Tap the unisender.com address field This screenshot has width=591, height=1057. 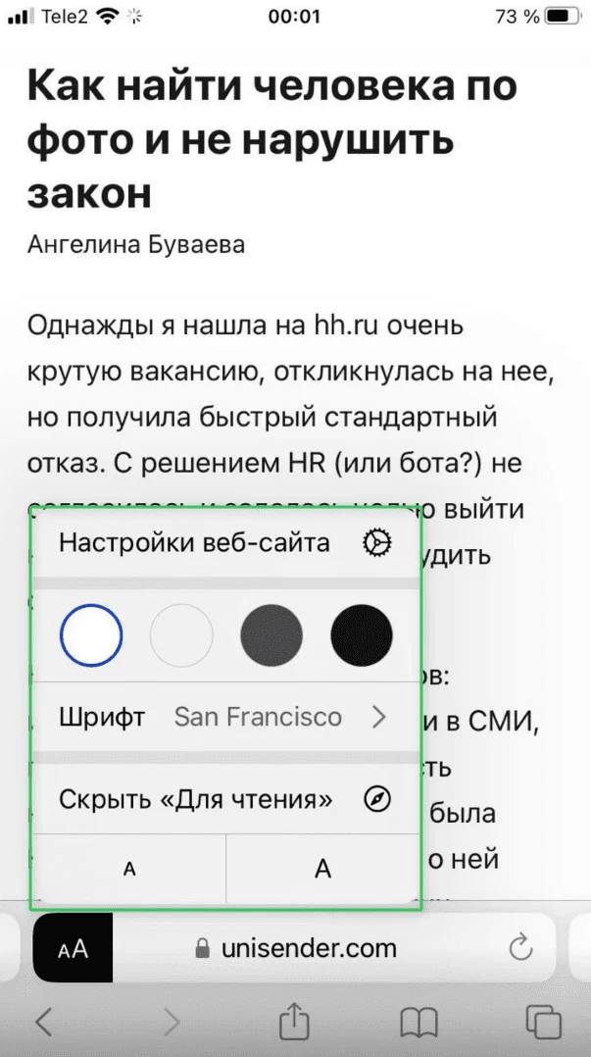click(x=308, y=948)
